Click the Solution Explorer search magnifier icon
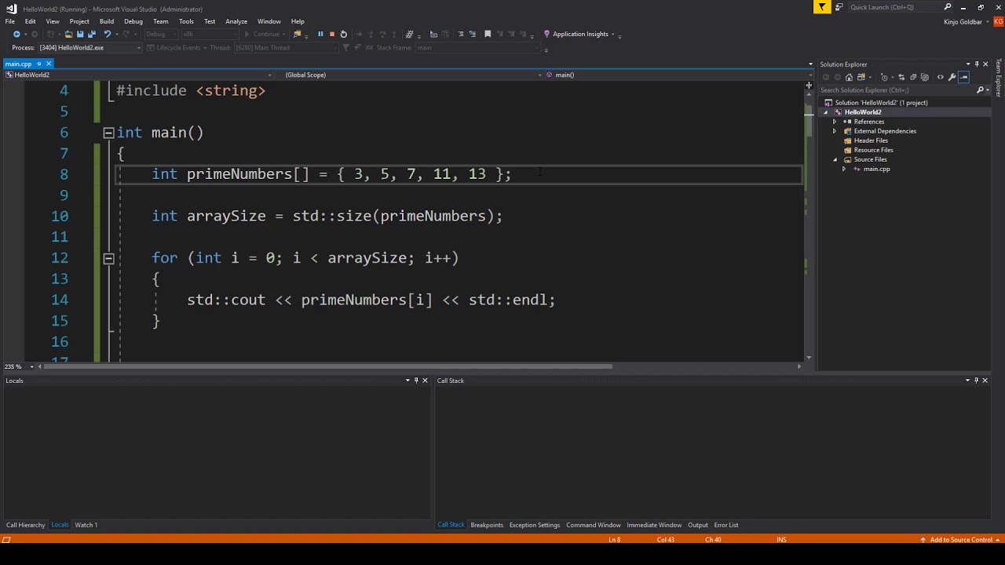This screenshot has width=1005, height=565. [980, 90]
